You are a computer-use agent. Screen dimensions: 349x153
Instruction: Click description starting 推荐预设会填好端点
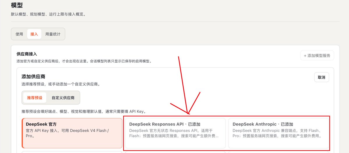[84, 111]
